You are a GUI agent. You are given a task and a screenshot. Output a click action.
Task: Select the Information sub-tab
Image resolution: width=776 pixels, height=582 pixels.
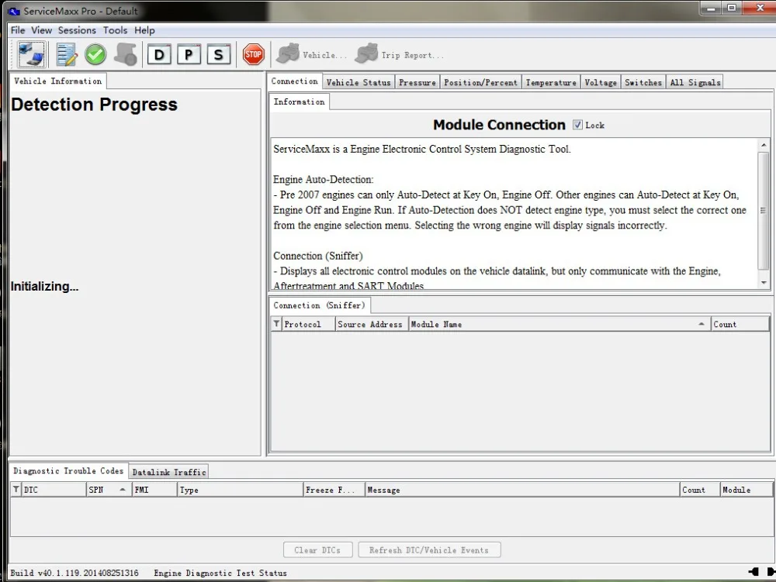coord(300,102)
